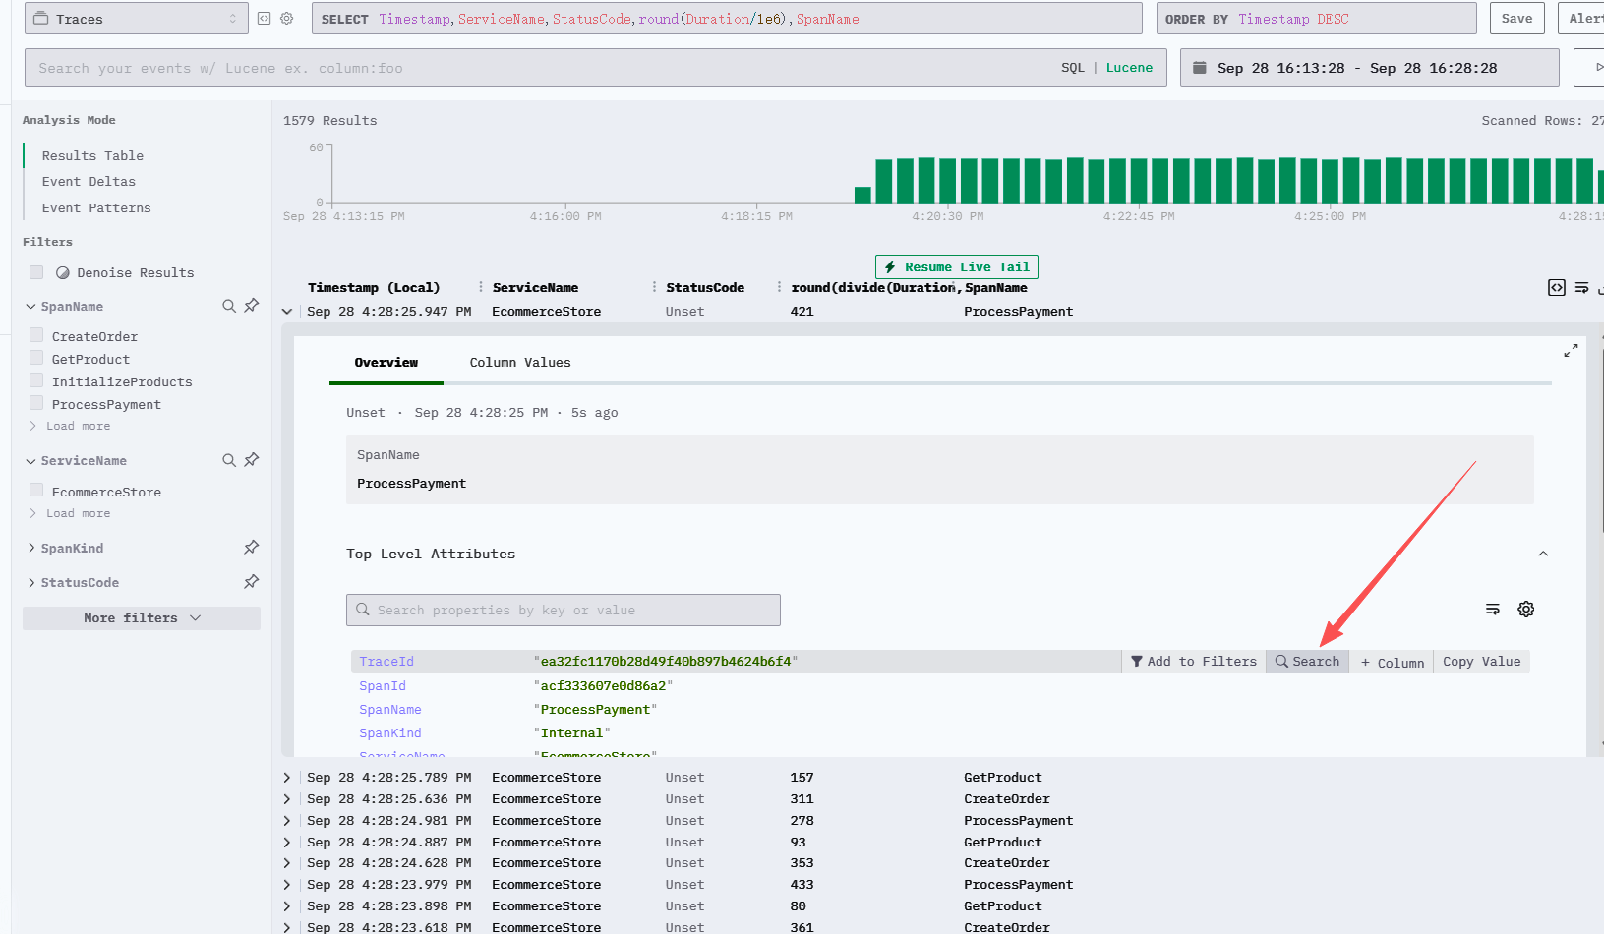Pin the SpanName filter
Image resolution: width=1604 pixels, height=934 pixels.
click(252, 306)
